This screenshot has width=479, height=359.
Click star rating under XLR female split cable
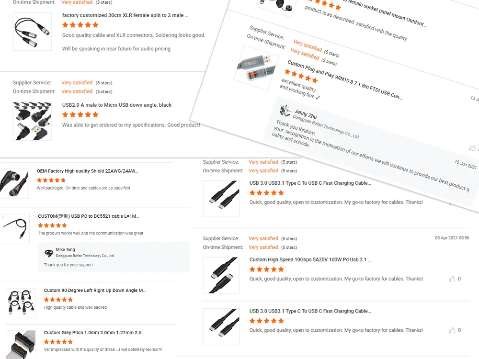coord(80,25)
